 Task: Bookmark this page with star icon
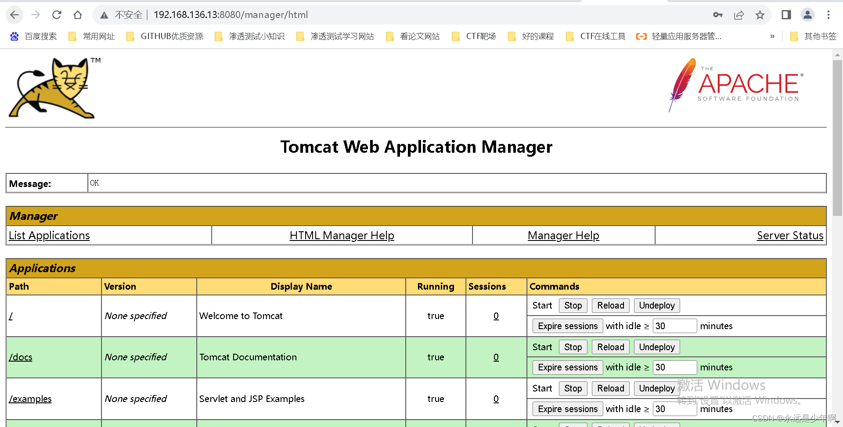click(760, 15)
